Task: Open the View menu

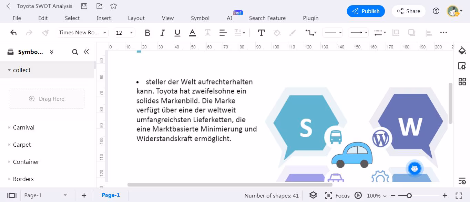Action: (168, 18)
